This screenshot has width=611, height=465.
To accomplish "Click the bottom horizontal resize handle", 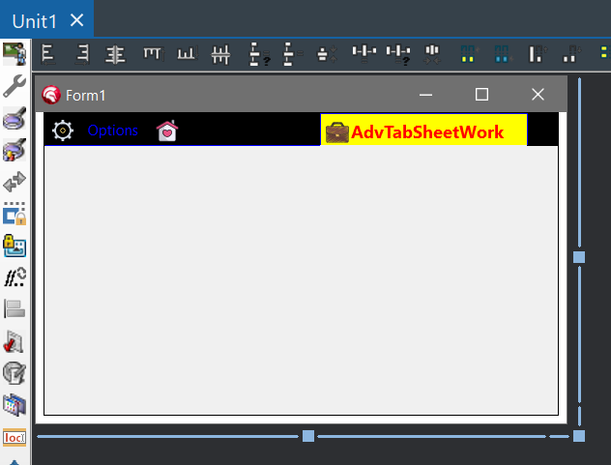I will 308,436.
